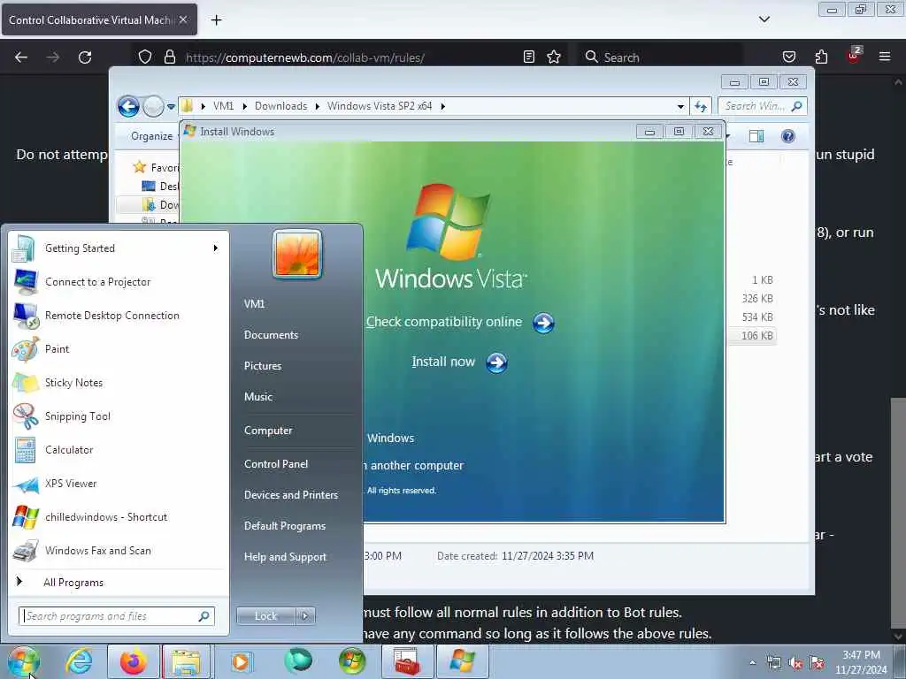The image size is (906, 679).
Task: Open Music from Start menu
Action: [258, 397]
